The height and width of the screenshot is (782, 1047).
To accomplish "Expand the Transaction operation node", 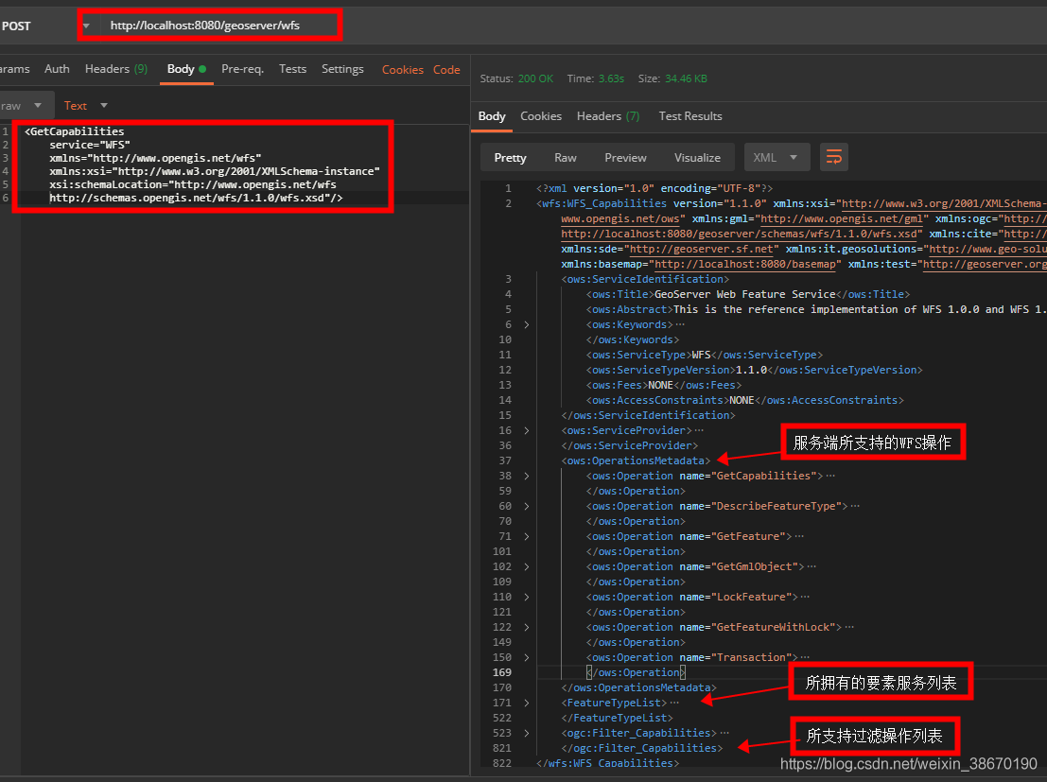I will (527, 657).
